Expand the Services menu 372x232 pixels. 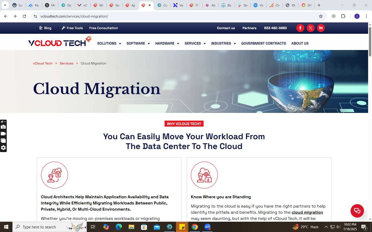point(195,43)
